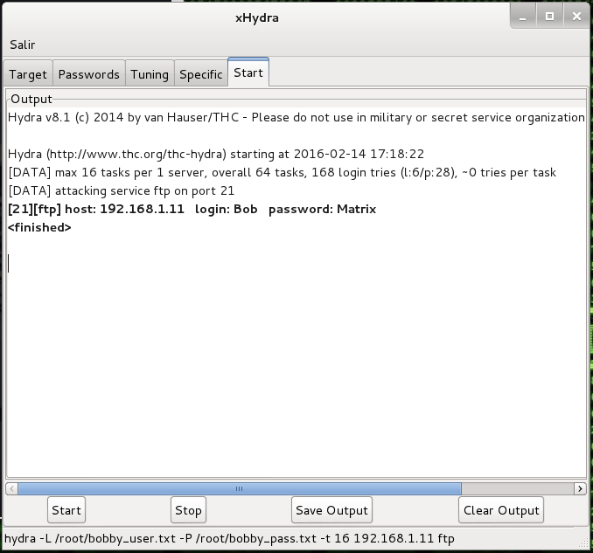593x553 pixels.
Task: Select the Start tab
Action: [x=248, y=73]
